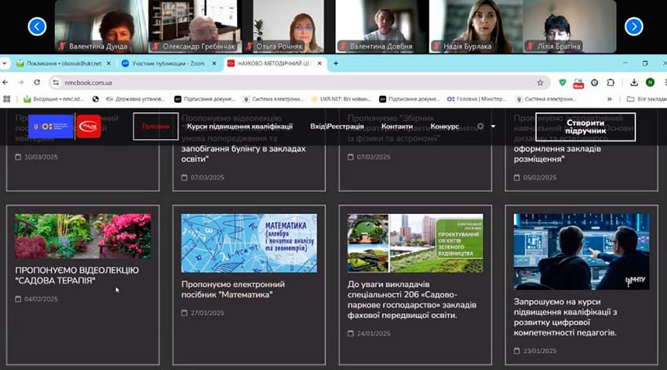Screen dimensions: 667x370
Task: Click the red NMC logo
Action: pyautogui.click(x=89, y=126)
